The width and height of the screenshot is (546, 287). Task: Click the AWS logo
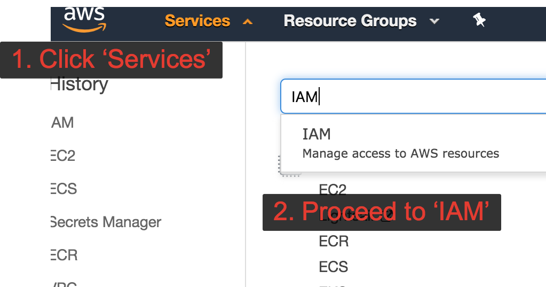[x=85, y=20]
